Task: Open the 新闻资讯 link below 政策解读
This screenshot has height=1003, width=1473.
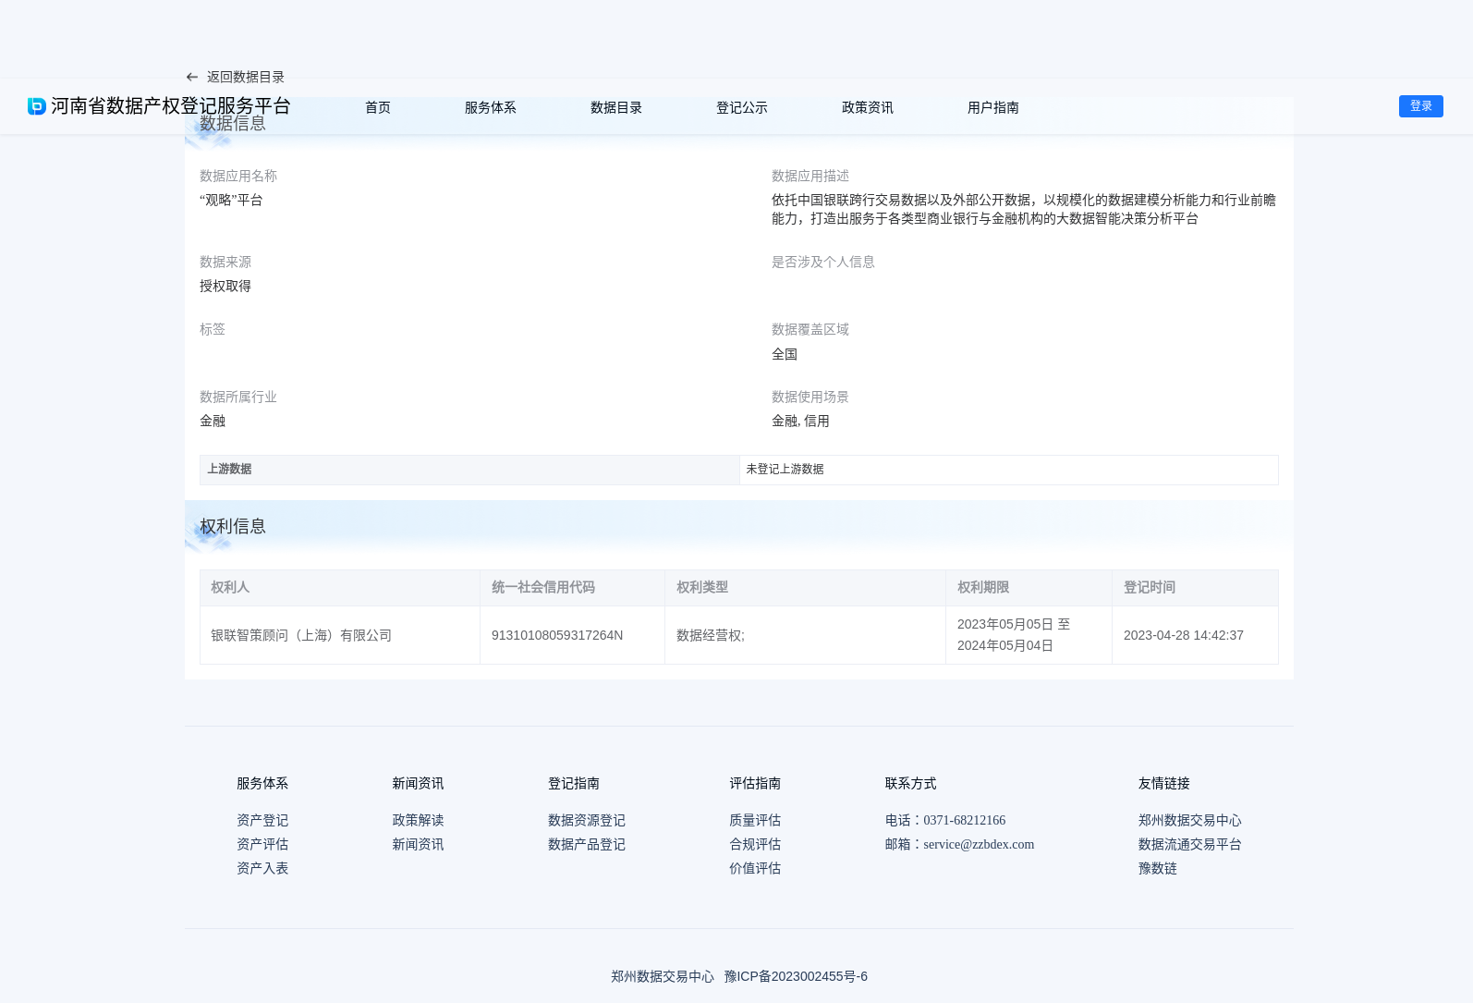Action: tap(418, 844)
